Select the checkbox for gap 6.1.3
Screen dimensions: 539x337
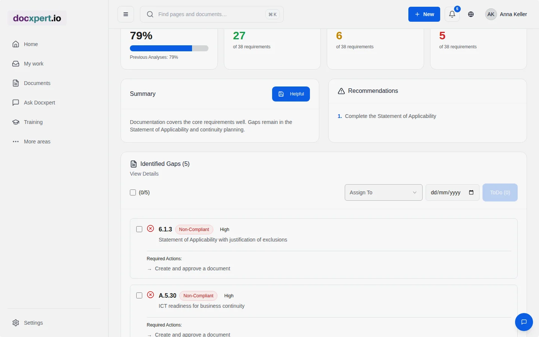(139, 229)
